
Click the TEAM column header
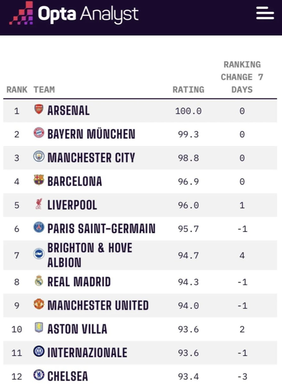pyautogui.click(x=44, y=90)
